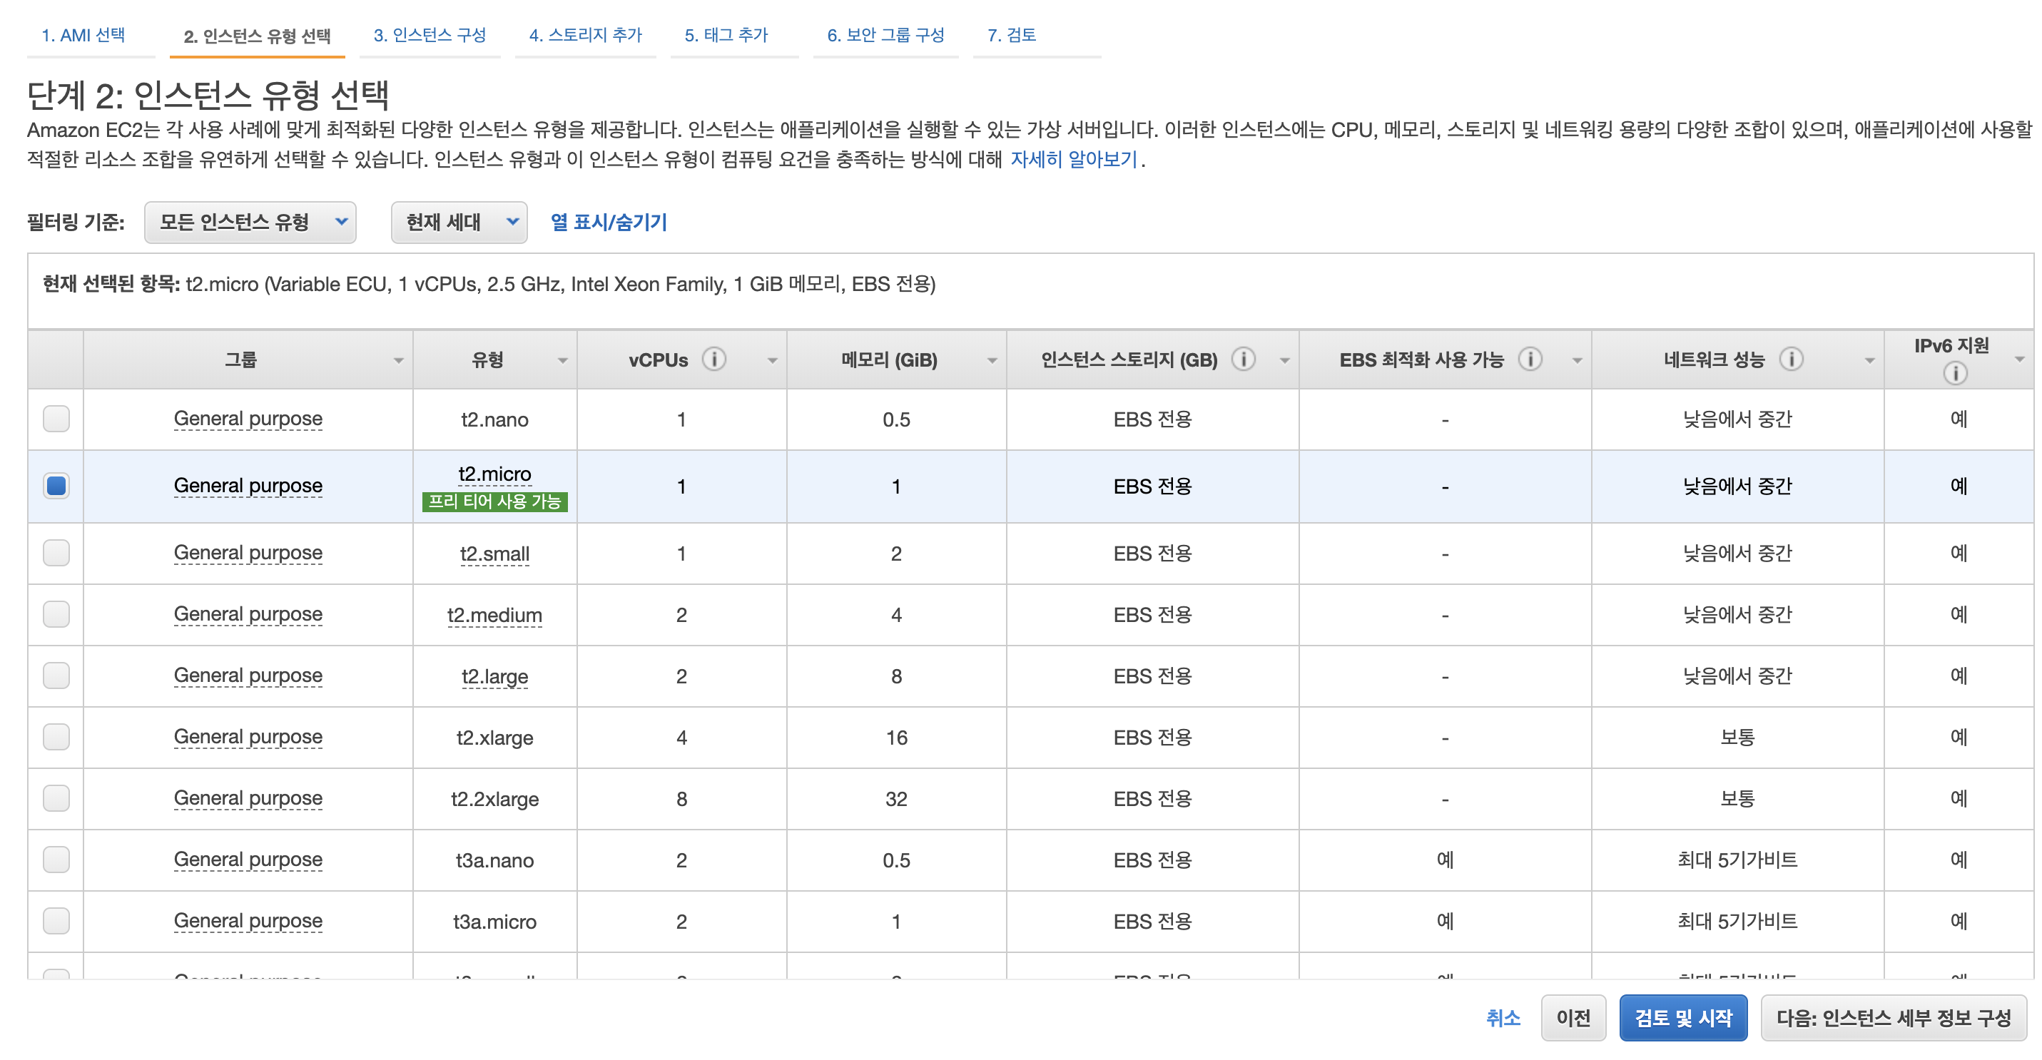The width and height of the screenshot is (2042, 1060).
Task: Open sort arrow on 유형 column
Action: pos(563,361)
